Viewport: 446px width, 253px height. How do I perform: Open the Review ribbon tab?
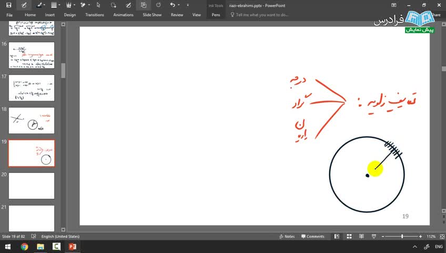coord(177,15)
